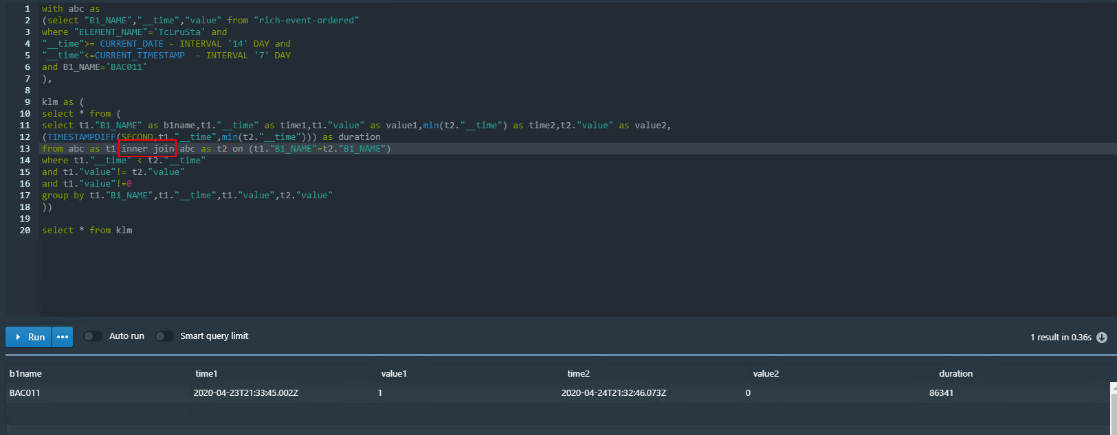Download results using the arrow icon

tap(1102, 337)
